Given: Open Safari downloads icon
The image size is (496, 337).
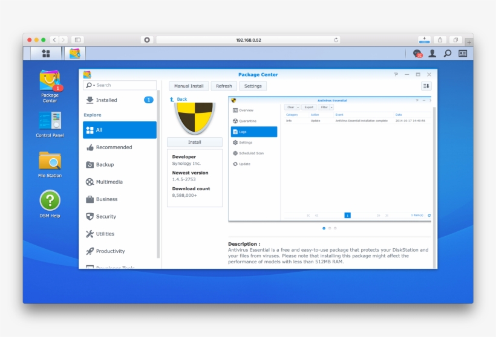Looking at the screenshot, I should [424, 40].
